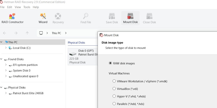
Task: Click the System Disk 0 drive icon
Action: click(11, 71)
